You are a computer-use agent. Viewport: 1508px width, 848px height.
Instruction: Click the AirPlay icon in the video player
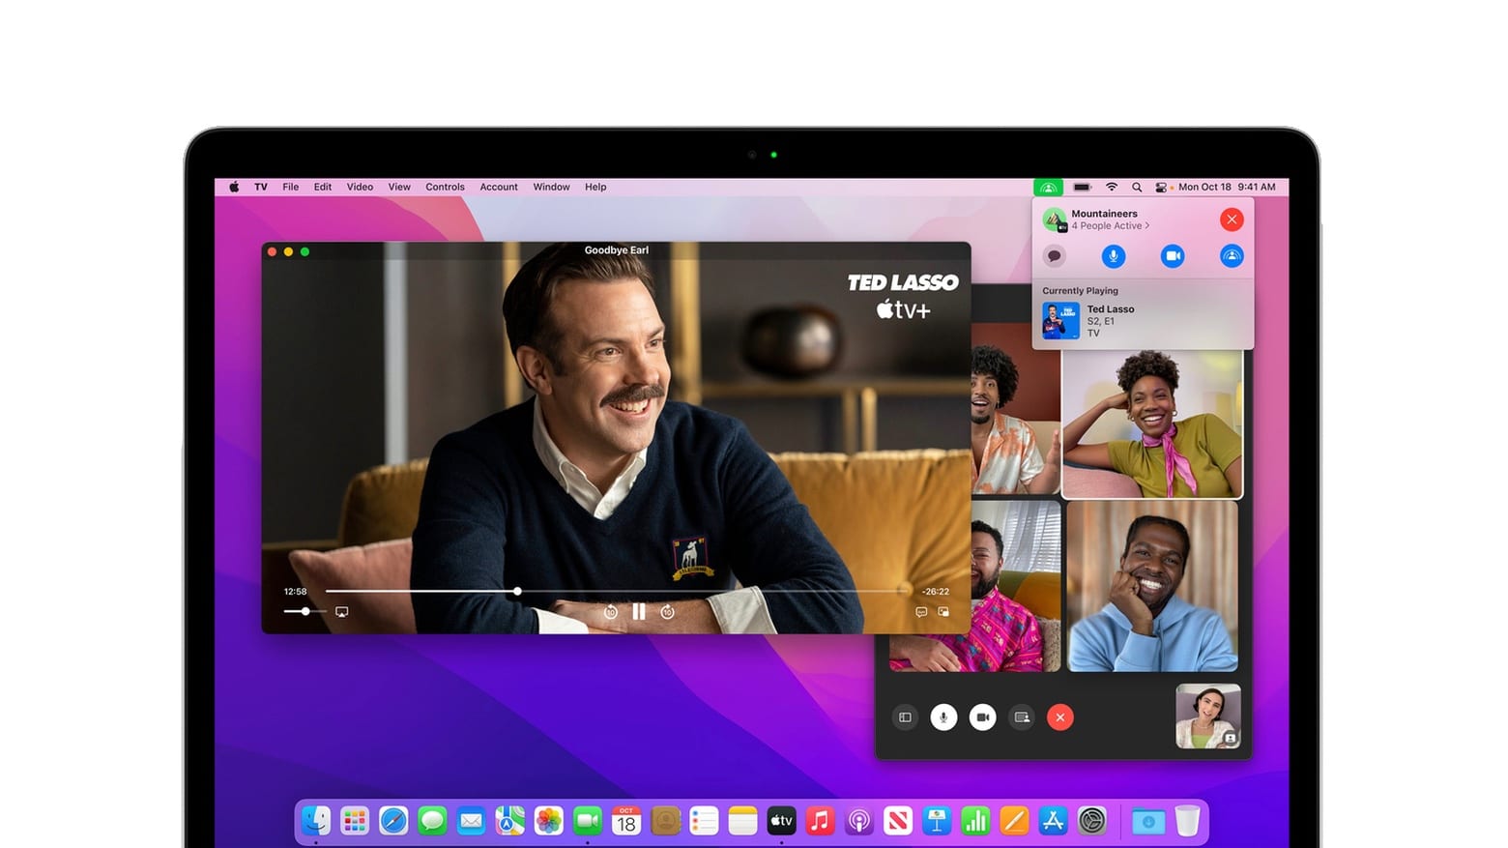click(341, 611)
